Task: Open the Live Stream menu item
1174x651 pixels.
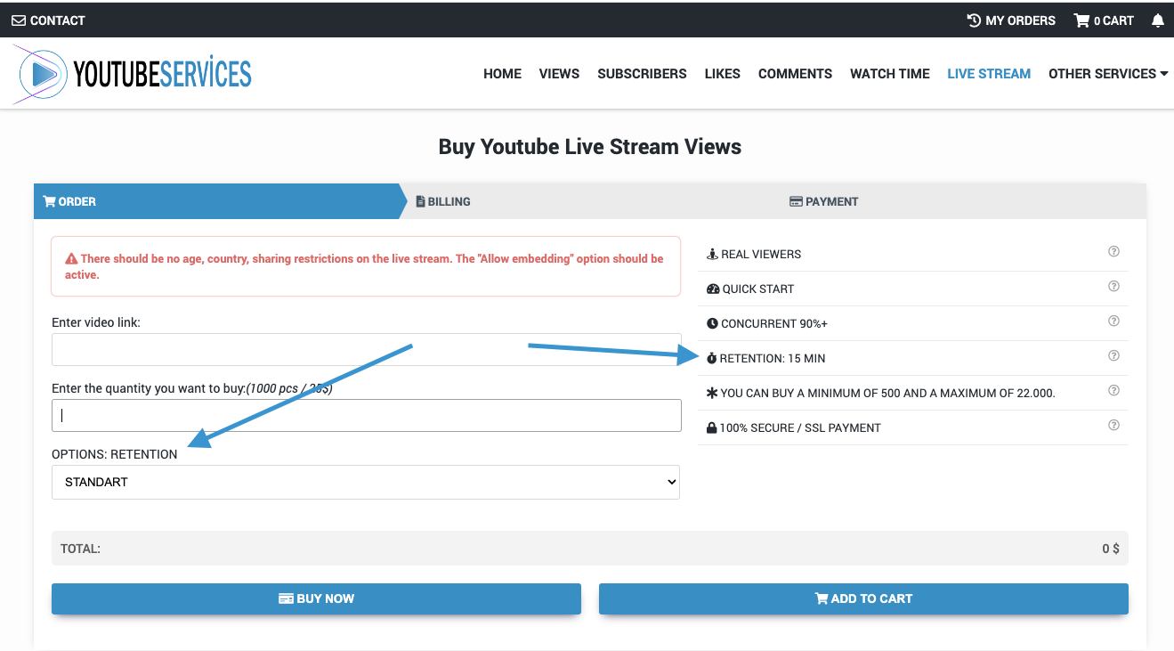Action: (x=989, y=74)
